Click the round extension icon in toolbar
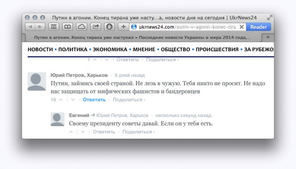The image size is (296, 169). [x=109, y=27]
